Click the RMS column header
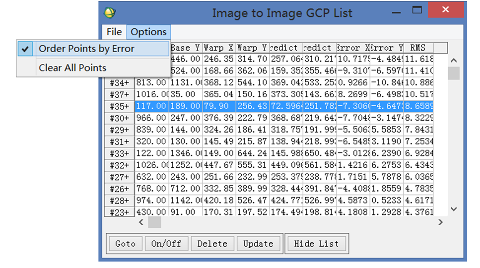This screenshot has width=480, height=268. pyautogui.click(x=418, y=48)
